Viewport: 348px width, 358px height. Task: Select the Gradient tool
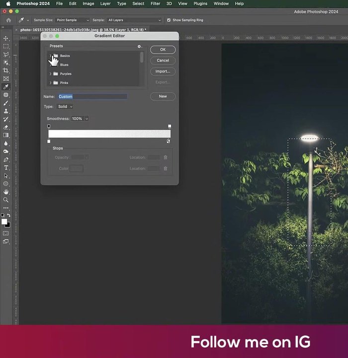pyautogui.click(x=6, y=135)
